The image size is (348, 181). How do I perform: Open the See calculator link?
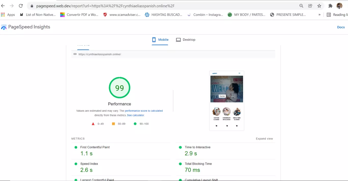(x=136, y=115)
